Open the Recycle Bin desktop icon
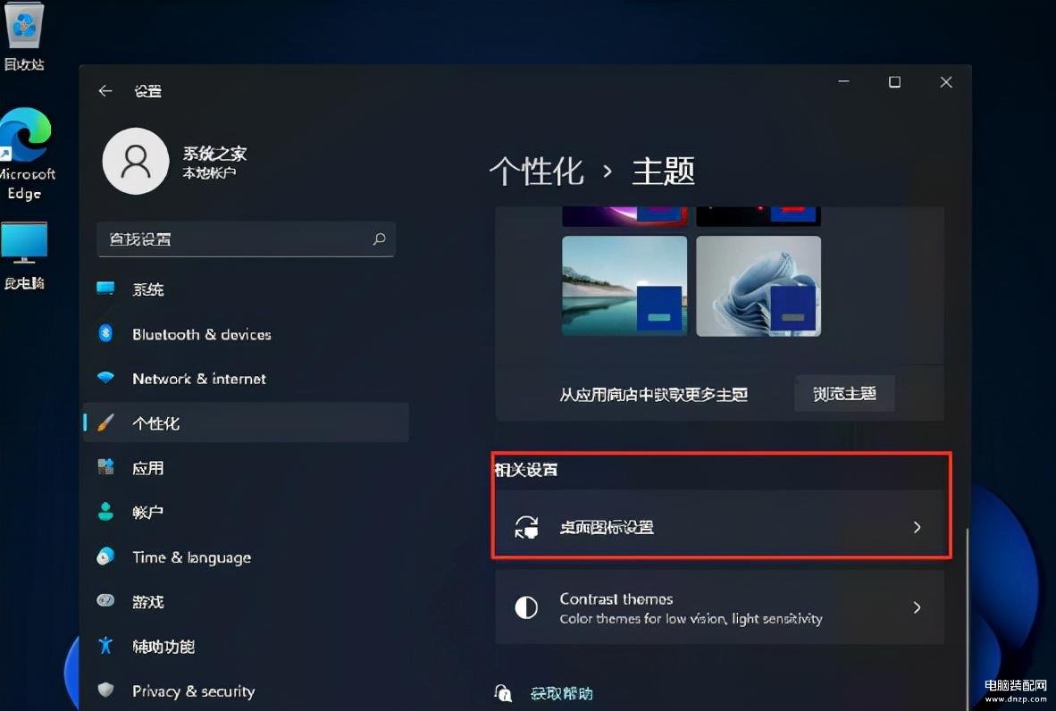1056x711 pixels. (x=25, y=37)
